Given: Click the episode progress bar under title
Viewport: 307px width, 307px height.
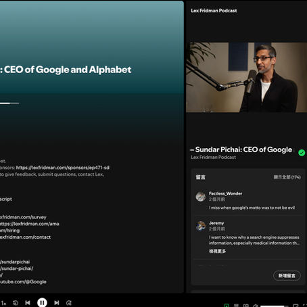Looking at the screenshot, I should pos(9,103).
